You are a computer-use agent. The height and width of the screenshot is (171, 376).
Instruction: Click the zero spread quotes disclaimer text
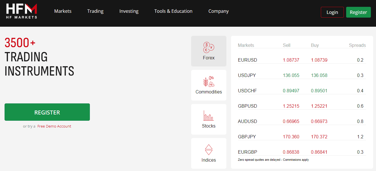(x=273, y=160)
